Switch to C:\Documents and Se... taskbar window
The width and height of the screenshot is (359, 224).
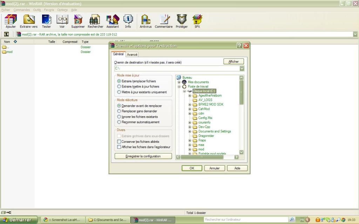click(x=108, y=220)
